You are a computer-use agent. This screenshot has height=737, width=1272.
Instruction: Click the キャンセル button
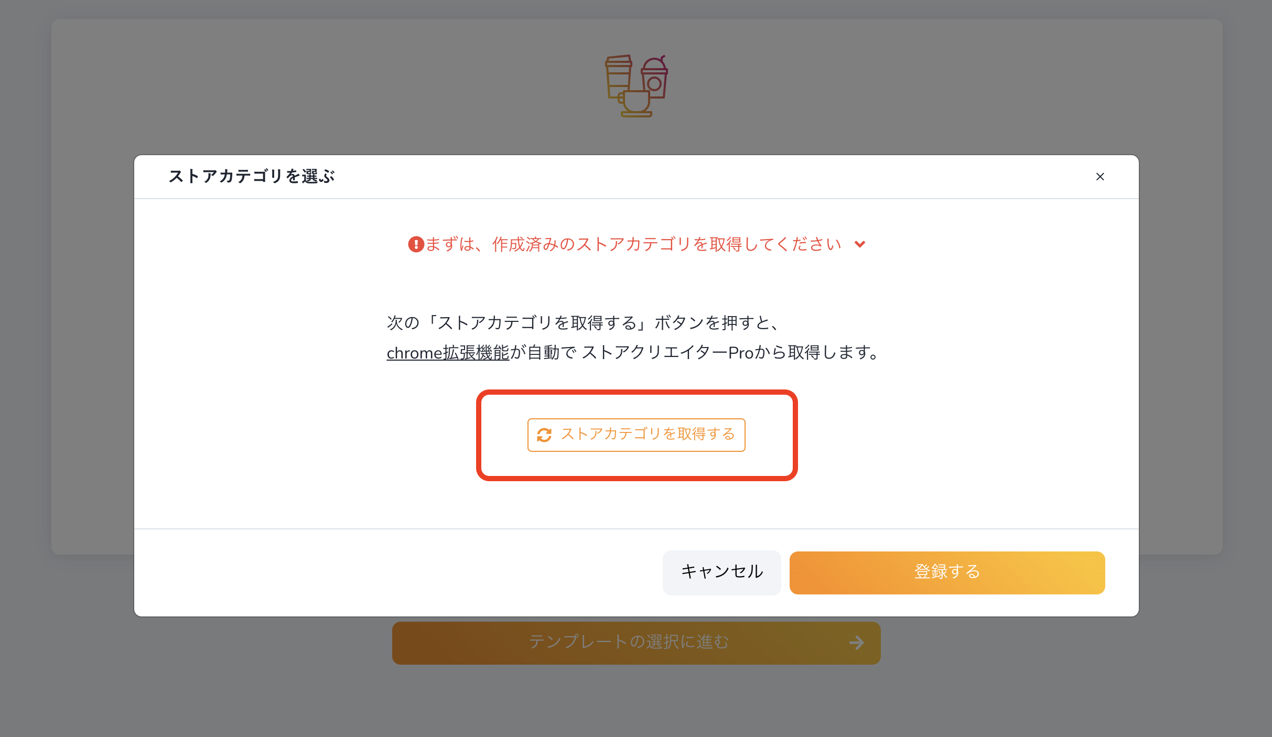point(721,572)
